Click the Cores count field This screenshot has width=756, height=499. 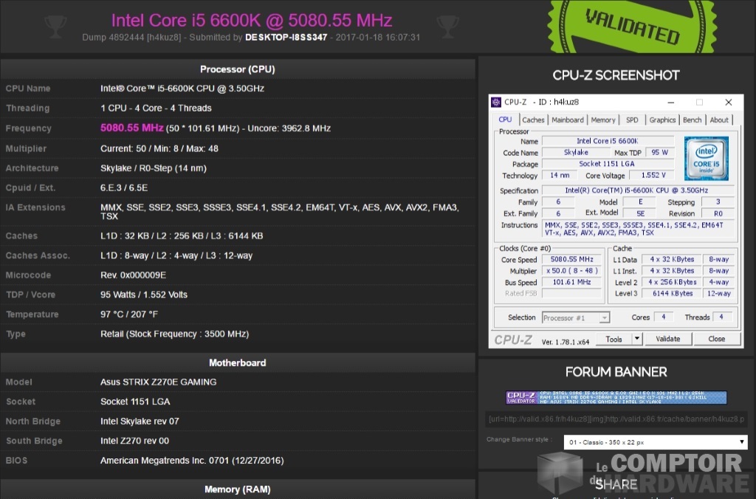[664, 317]
